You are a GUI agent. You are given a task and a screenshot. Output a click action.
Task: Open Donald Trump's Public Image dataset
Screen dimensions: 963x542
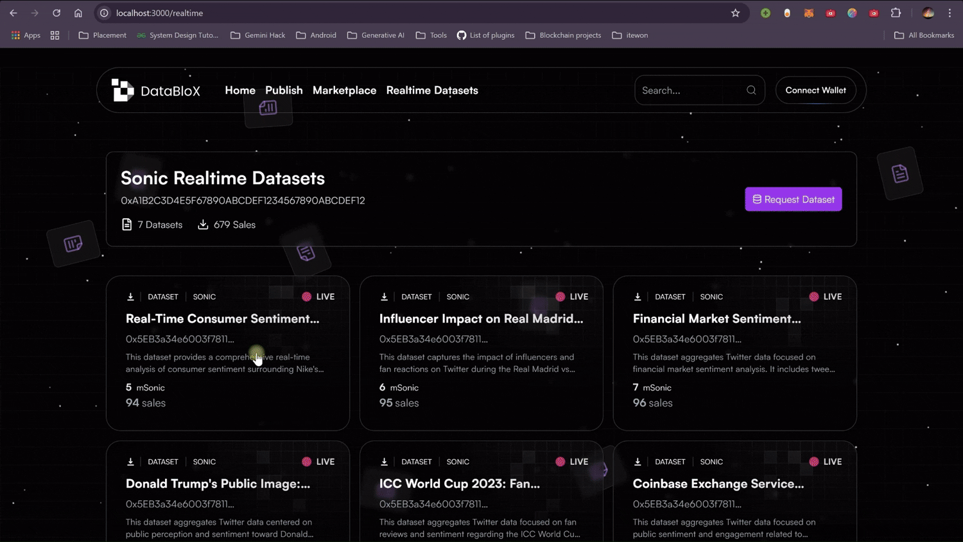218,484
